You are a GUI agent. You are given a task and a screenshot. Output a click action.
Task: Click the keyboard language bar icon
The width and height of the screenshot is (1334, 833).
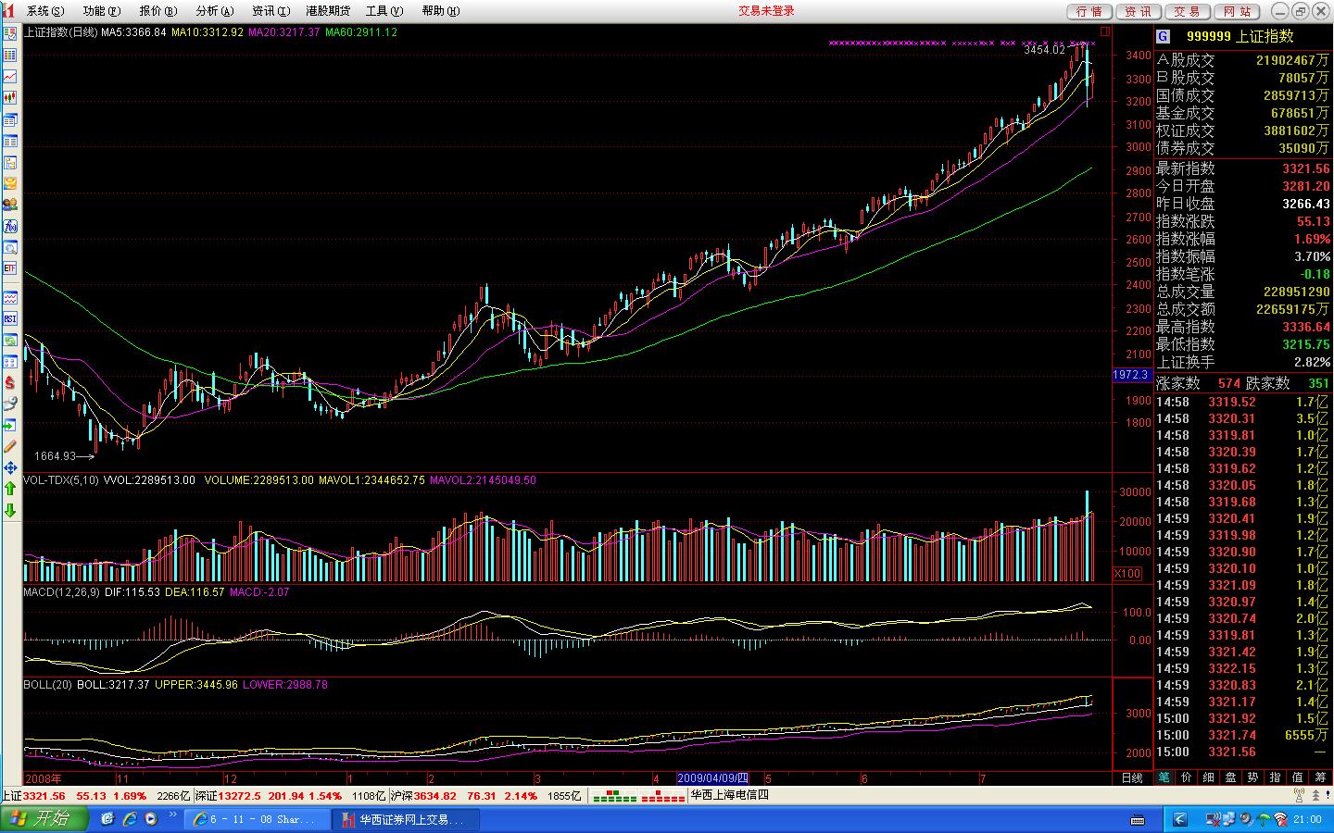pyautogui.click(x=1138, y=820)
